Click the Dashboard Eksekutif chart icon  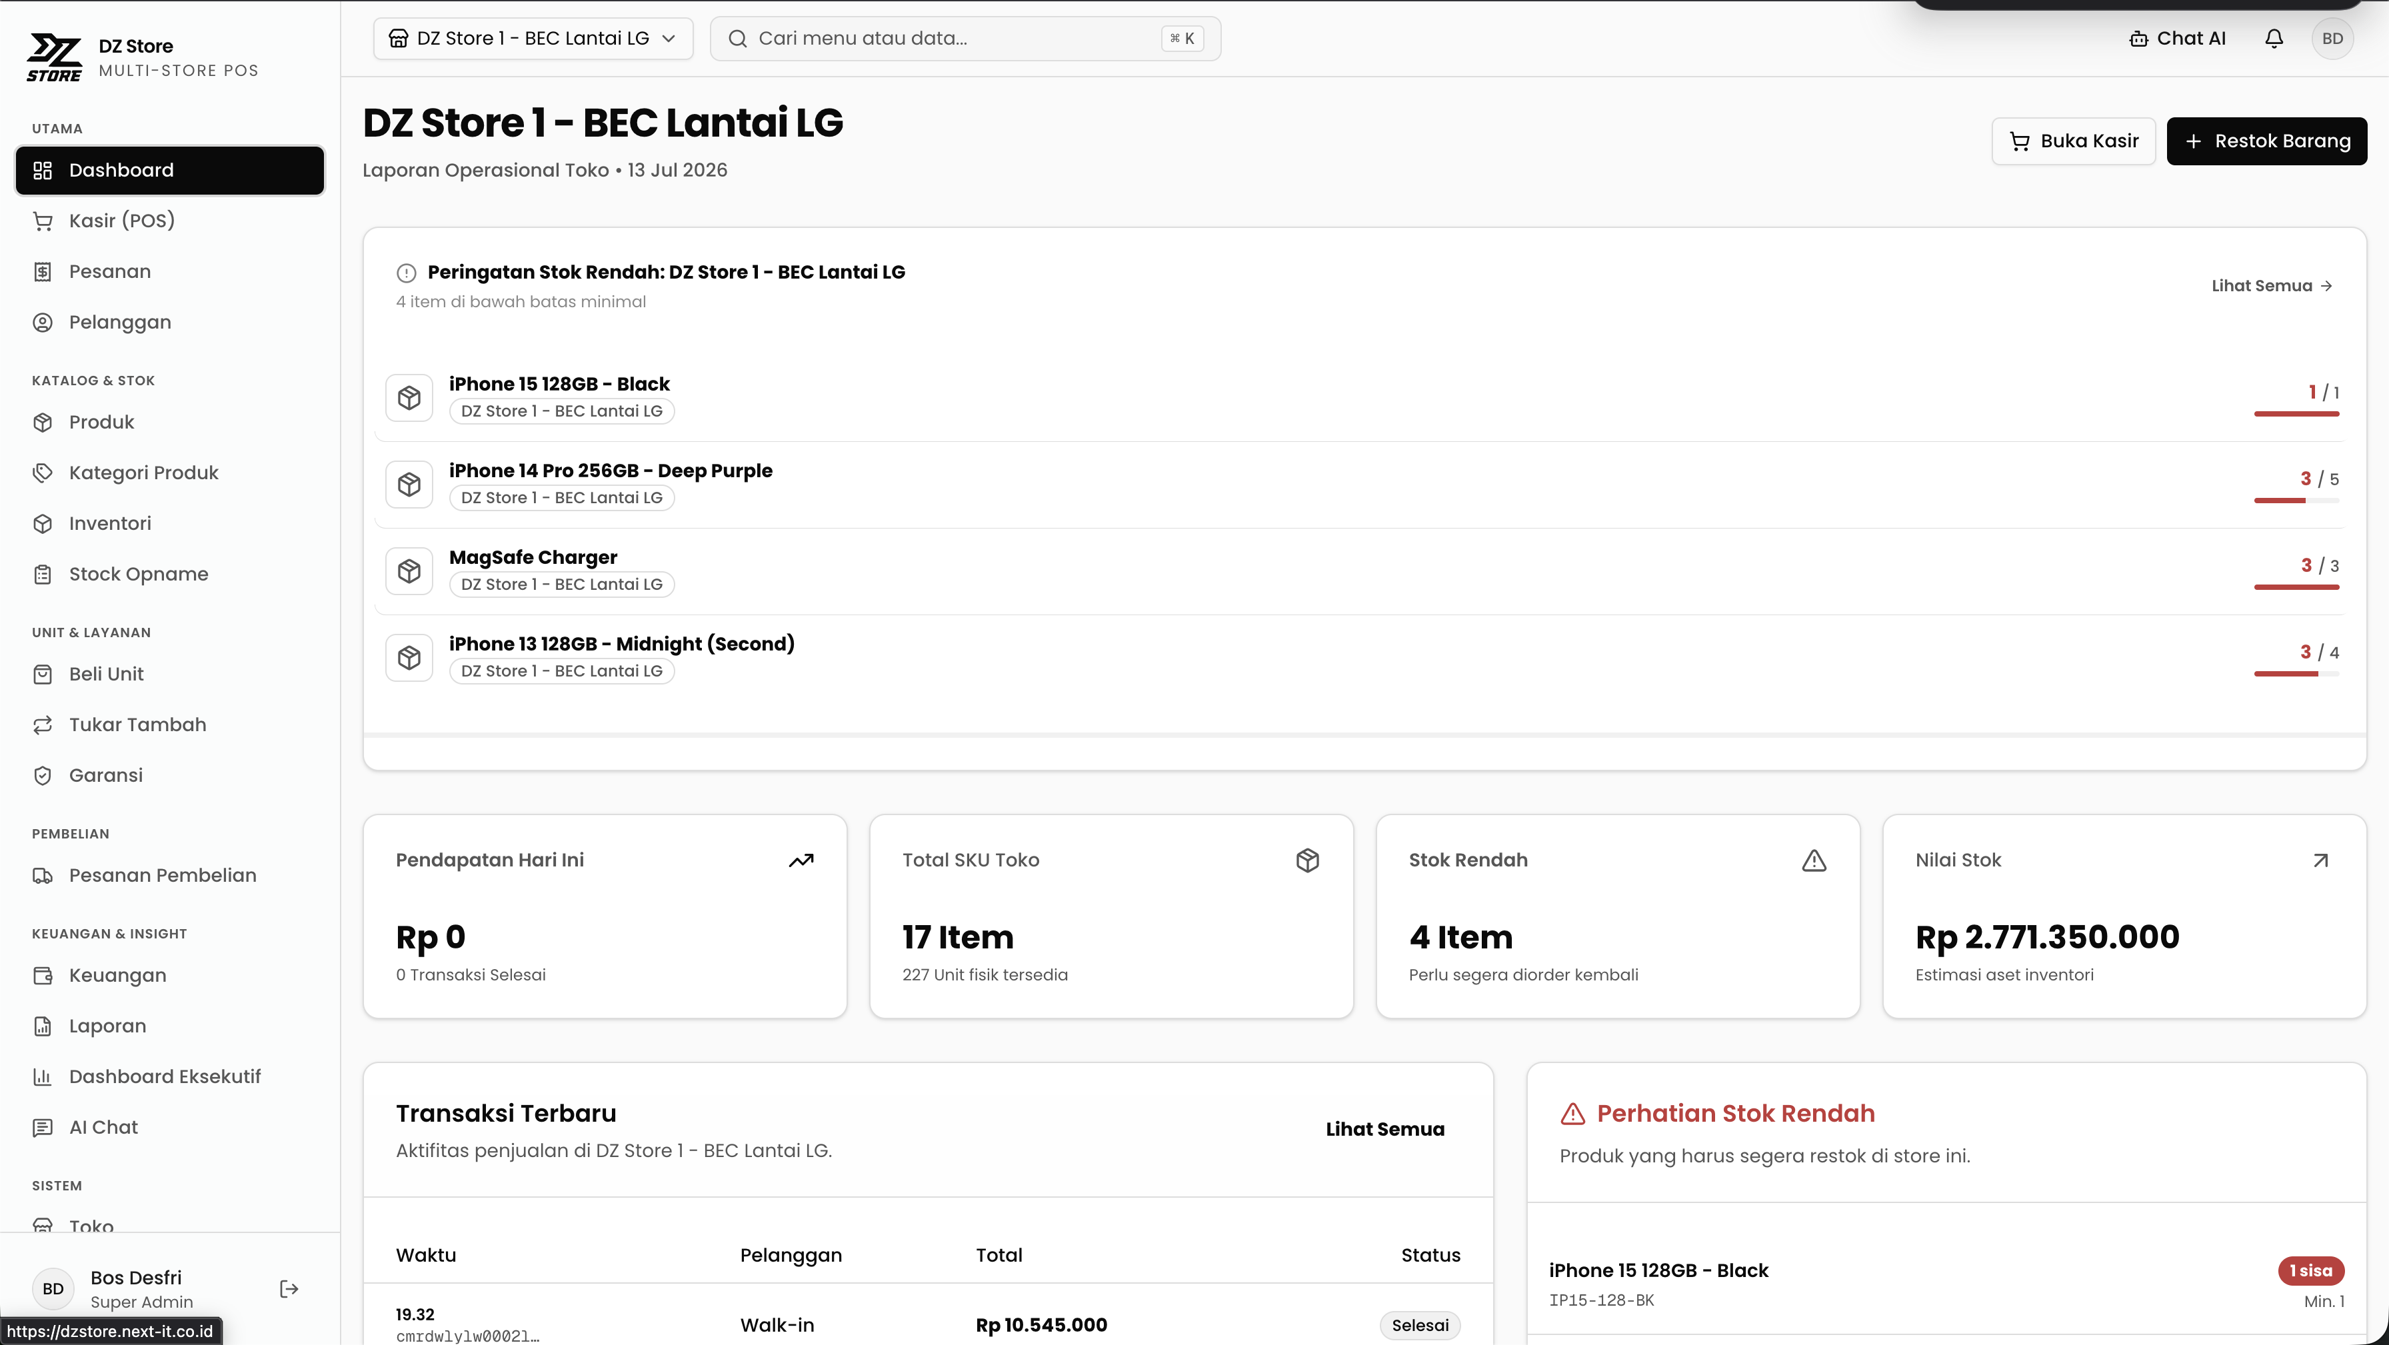[43, 1077]
